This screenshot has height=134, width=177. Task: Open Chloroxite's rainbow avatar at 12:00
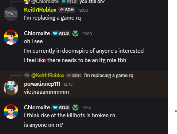pyautogui.click(x=11, y=37)
